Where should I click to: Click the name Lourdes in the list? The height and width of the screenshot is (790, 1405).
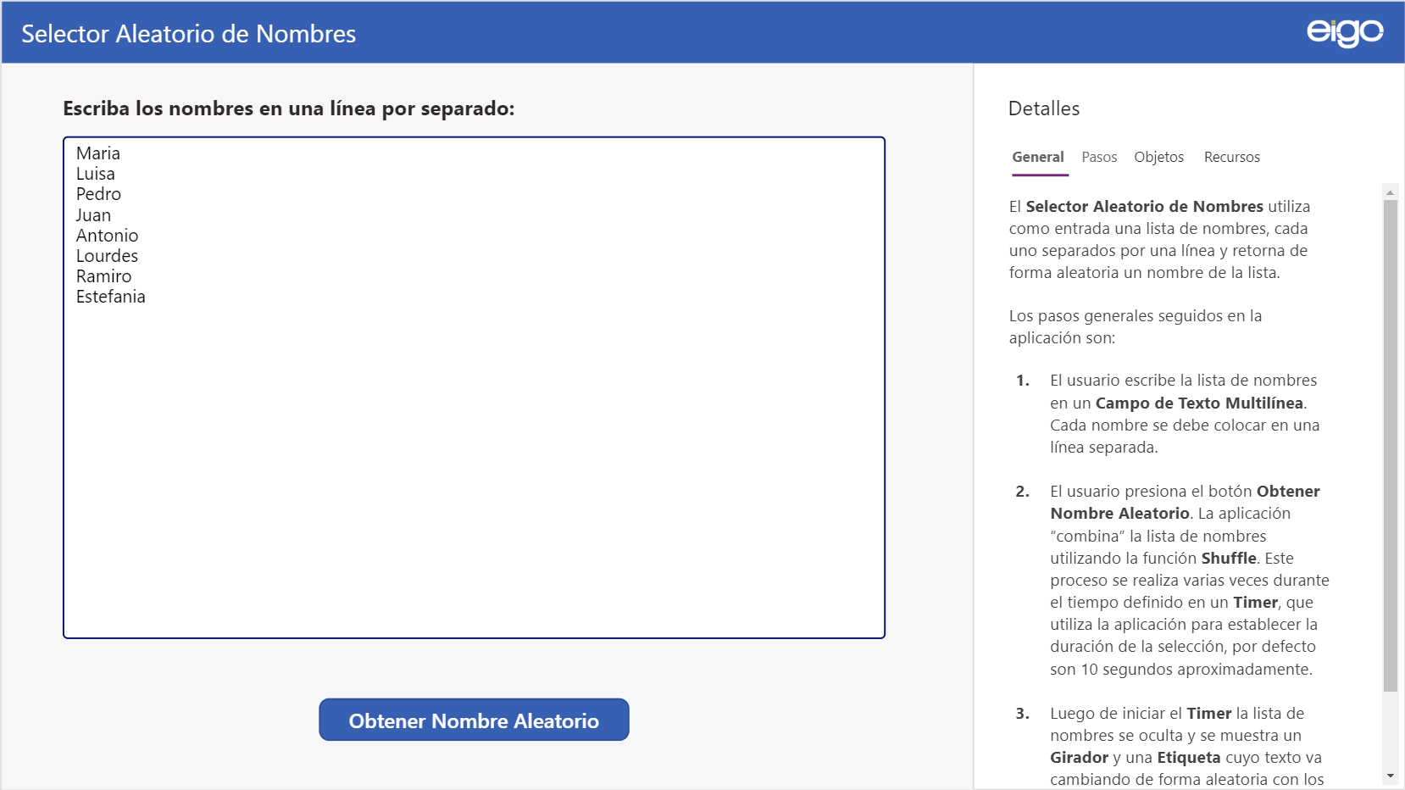[107, 256]
